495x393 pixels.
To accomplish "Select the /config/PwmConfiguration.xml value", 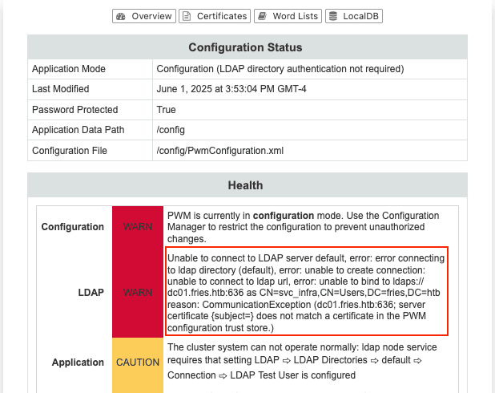I will pos(220,151).
